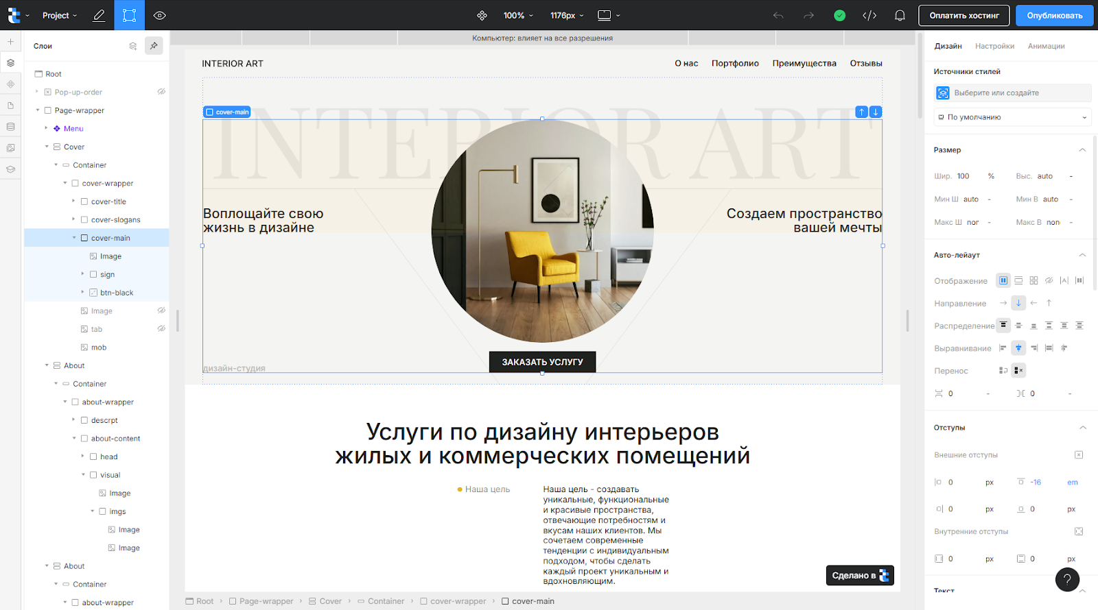Click Отзывы in page navigation
Viewport: 1098px width, 610px height.
[x=866, y=63]
